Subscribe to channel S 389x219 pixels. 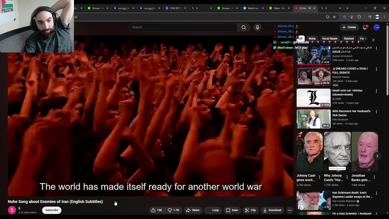tap(52, 210)
